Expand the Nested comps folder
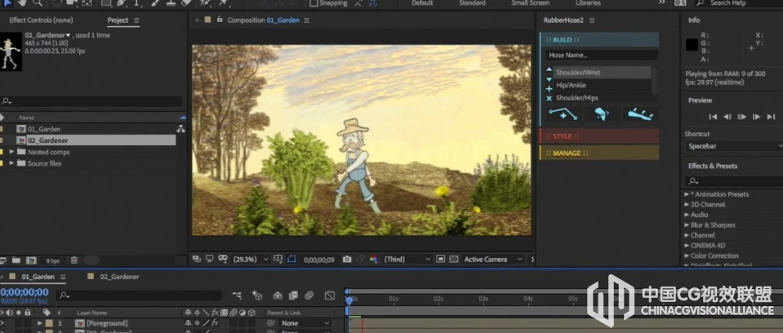Viewport: 783px width, 333px height. coord(11,152)
